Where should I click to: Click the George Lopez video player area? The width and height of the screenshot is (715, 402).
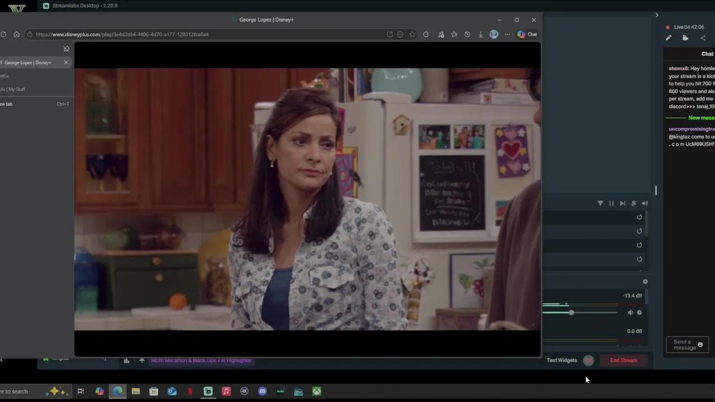(x=307, y=199)
